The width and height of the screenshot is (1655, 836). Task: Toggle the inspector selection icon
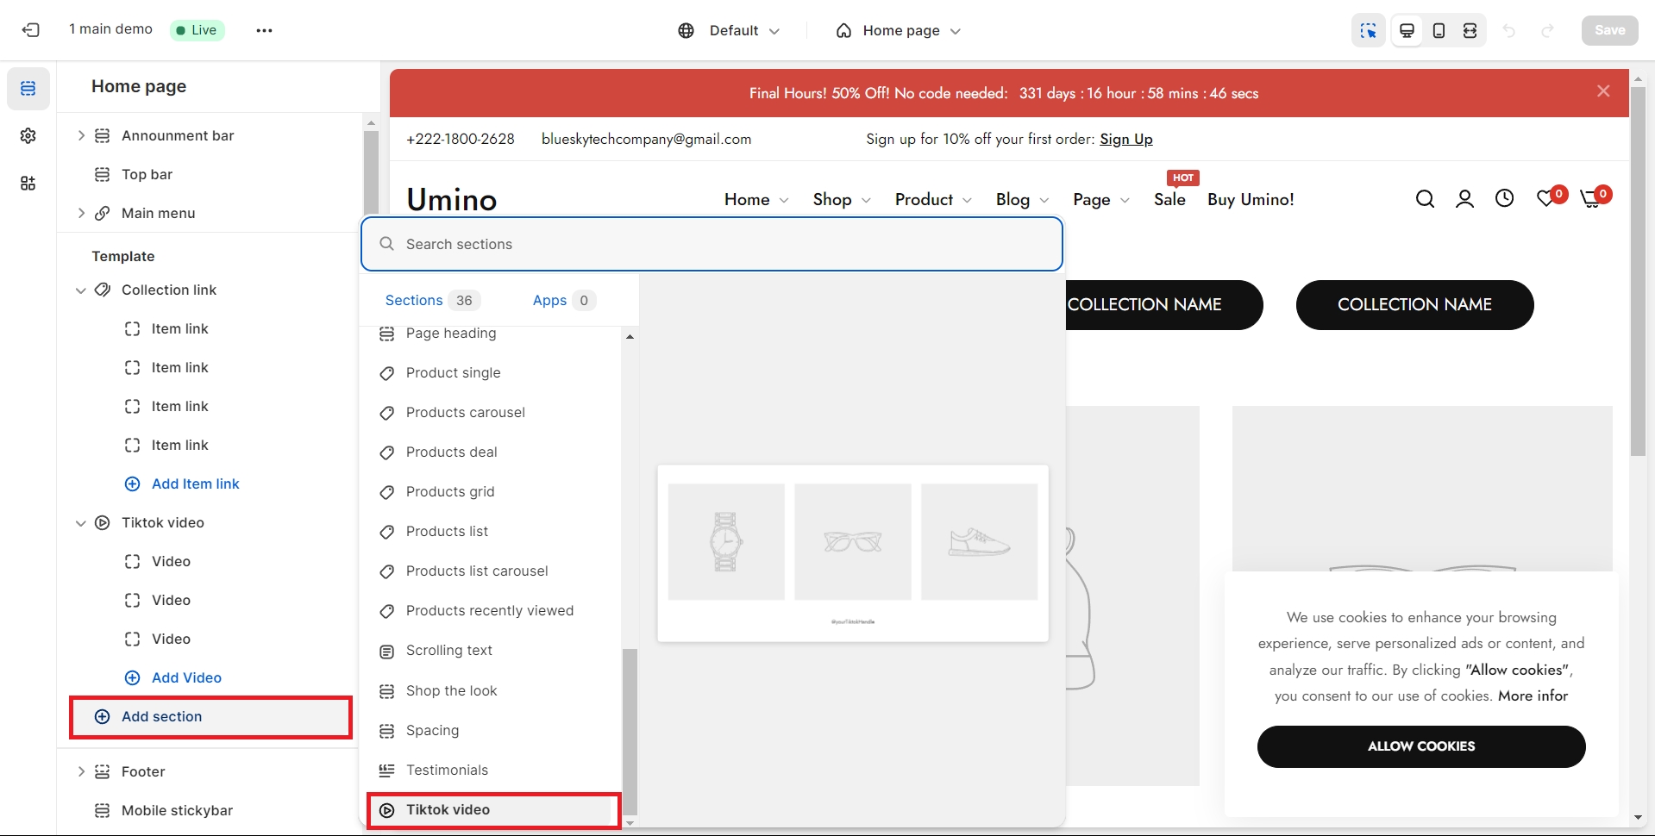coord(1368,30)
